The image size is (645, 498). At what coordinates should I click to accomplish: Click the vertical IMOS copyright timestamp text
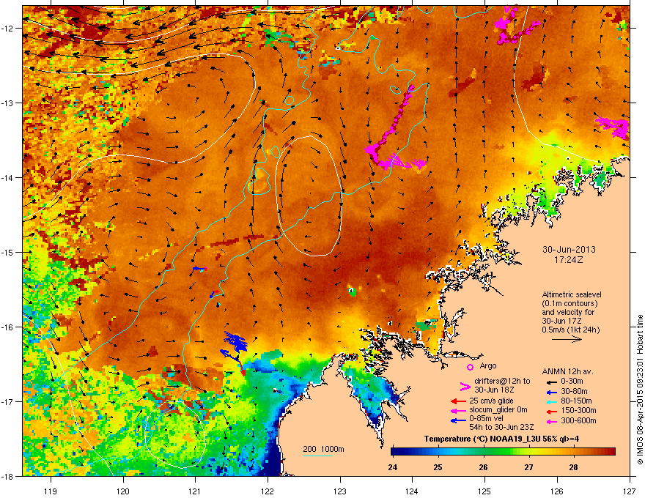[x=640, y=390]
